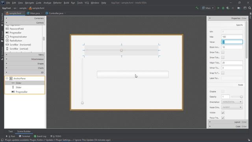Start debugging with the green bug icon

coord(223,8)
